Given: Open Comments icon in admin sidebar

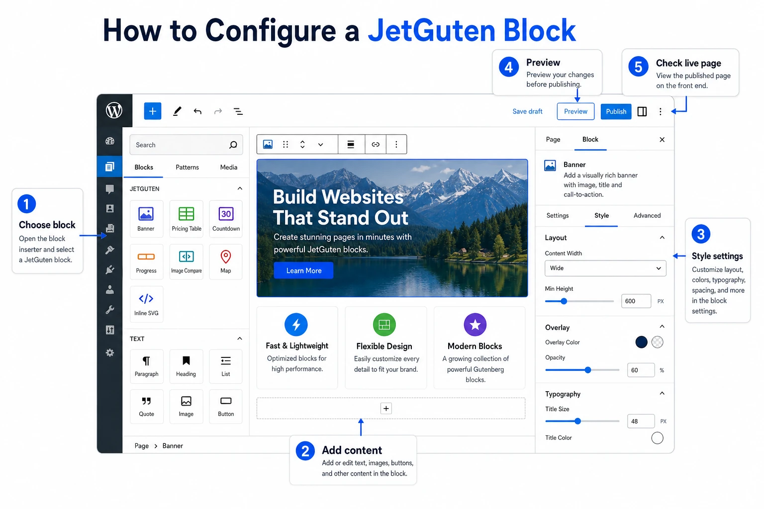Looking at the screenshot, I should point(110,189).
